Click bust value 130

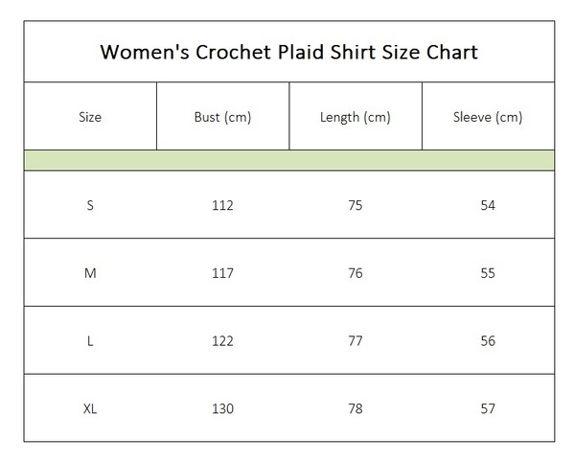(x=222, y=408)
